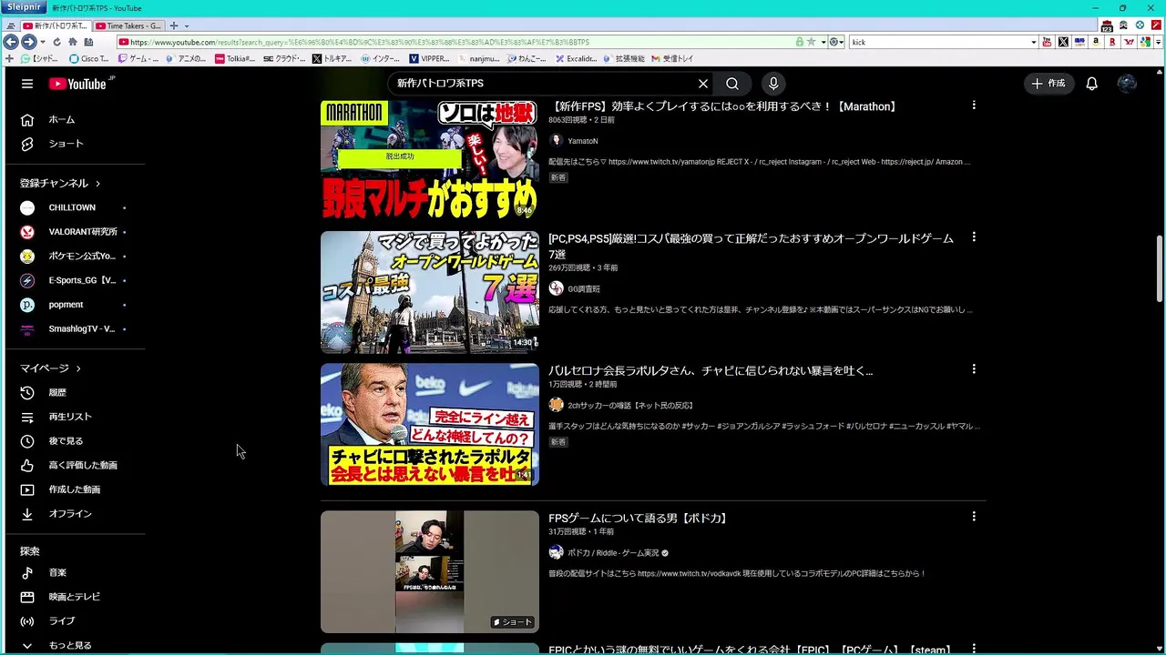Open the CHILLTOWN subscribed channel
The height and width of the screenshot is (655, 1166).
click(x=75, y=207)
